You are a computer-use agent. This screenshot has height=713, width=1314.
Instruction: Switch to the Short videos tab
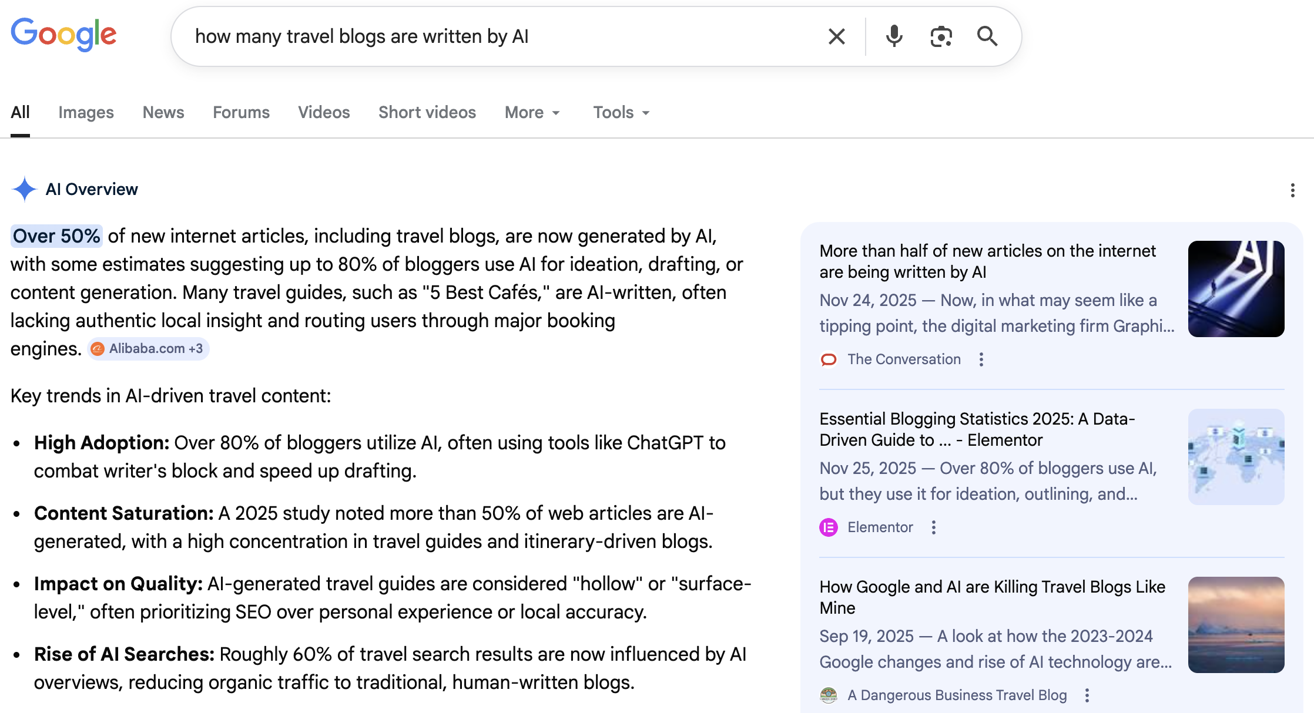click(x=427, y=112)
